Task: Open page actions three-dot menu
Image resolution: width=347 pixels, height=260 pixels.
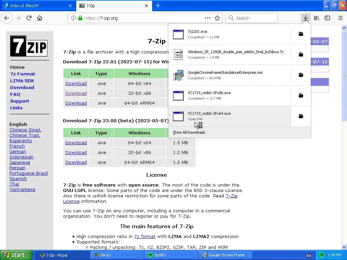Action: click(x=208, y=18)
